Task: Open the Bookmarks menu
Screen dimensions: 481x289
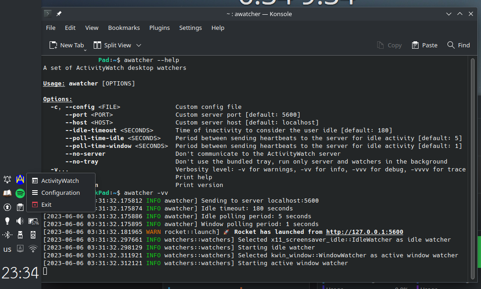Action: 124,28
